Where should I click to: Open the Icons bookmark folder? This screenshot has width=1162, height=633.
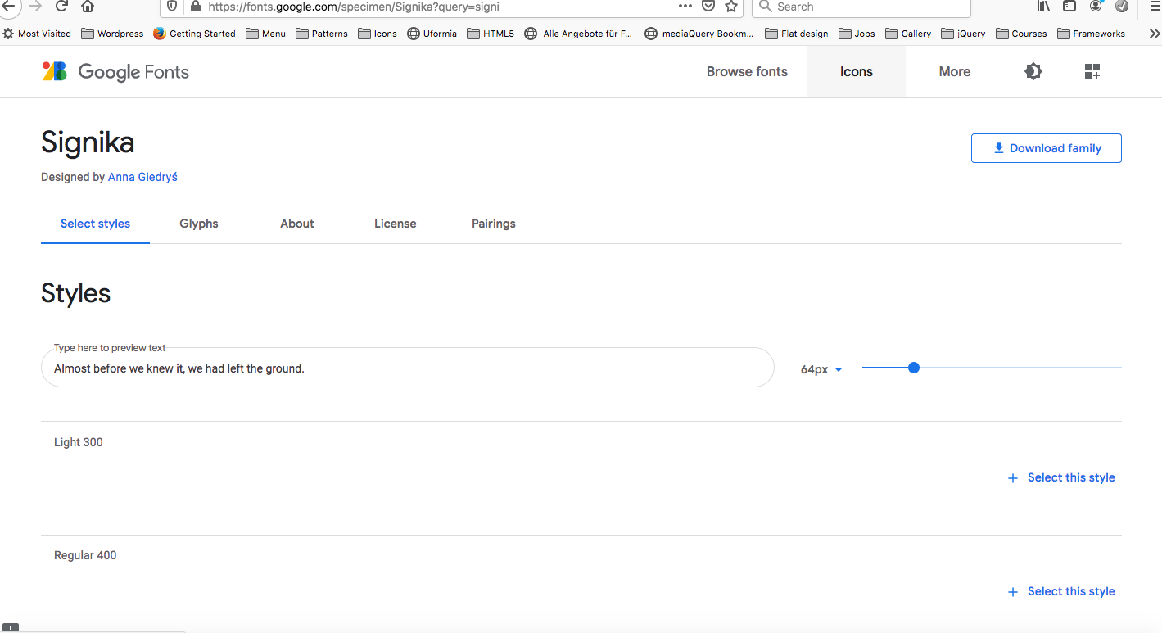point(378,34)
